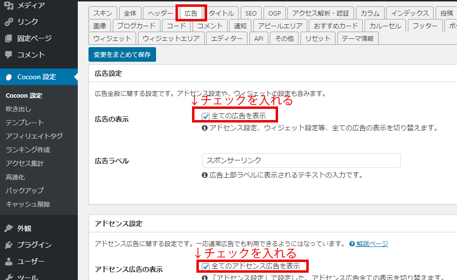Toggle the 全ての広告を表示 checkbox
Screen dimensions: 457x280
pos(206,116)
